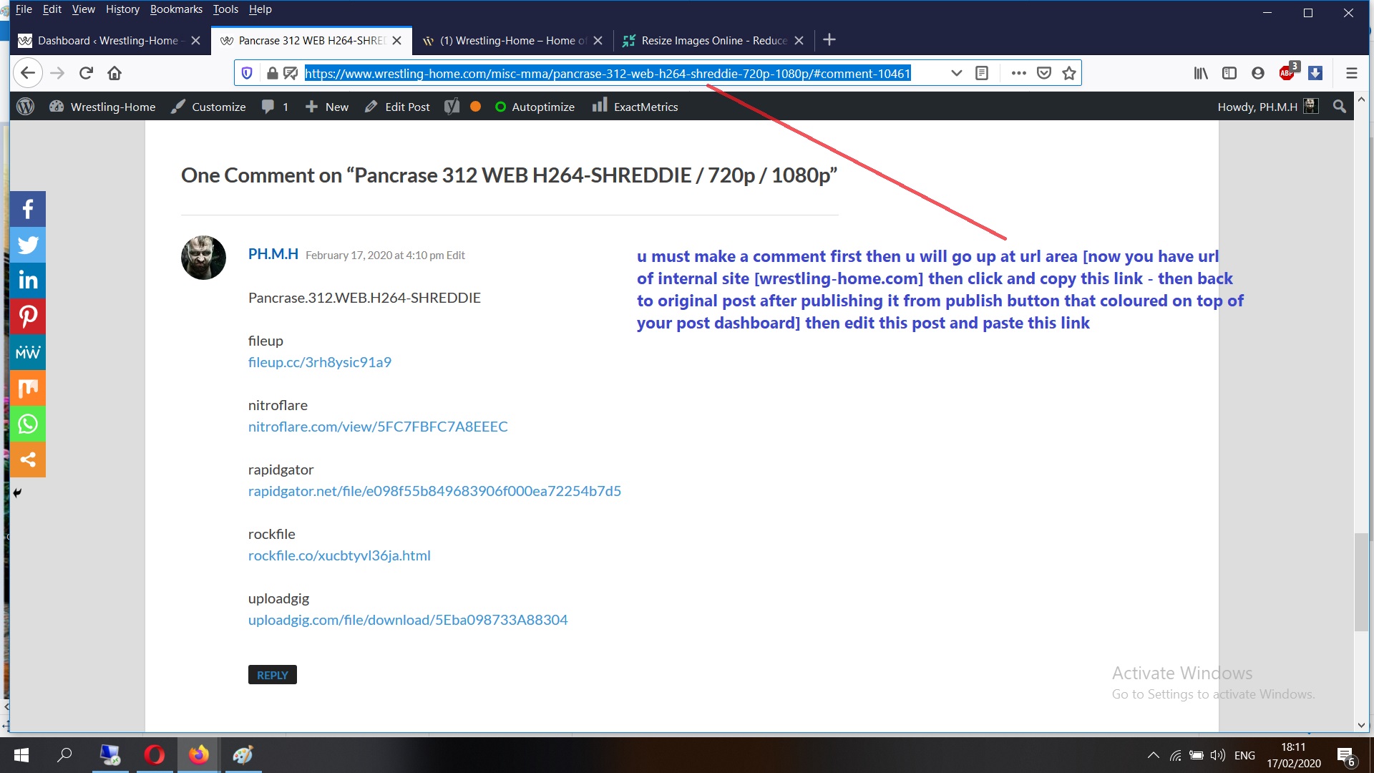
Task: Open tracking protection shield icon
Action: (247, 73)
